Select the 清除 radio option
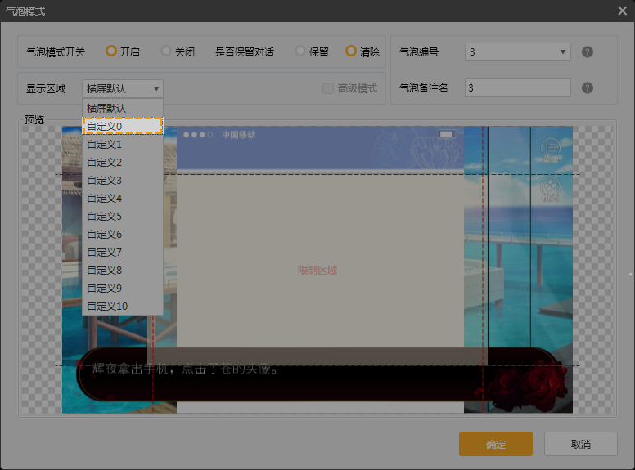 tap(351, 51)
